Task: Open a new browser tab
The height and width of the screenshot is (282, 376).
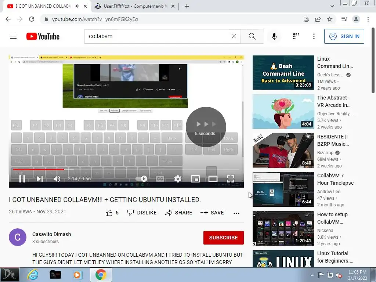Action: click(187, 6)
